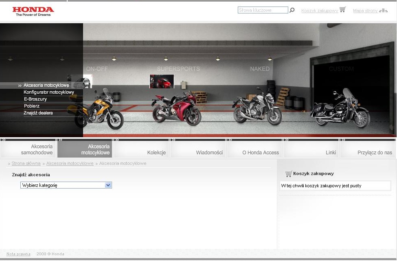Click the magnifier search icon
The width and height of the screenshot is (397, 261).
[292, 10]
